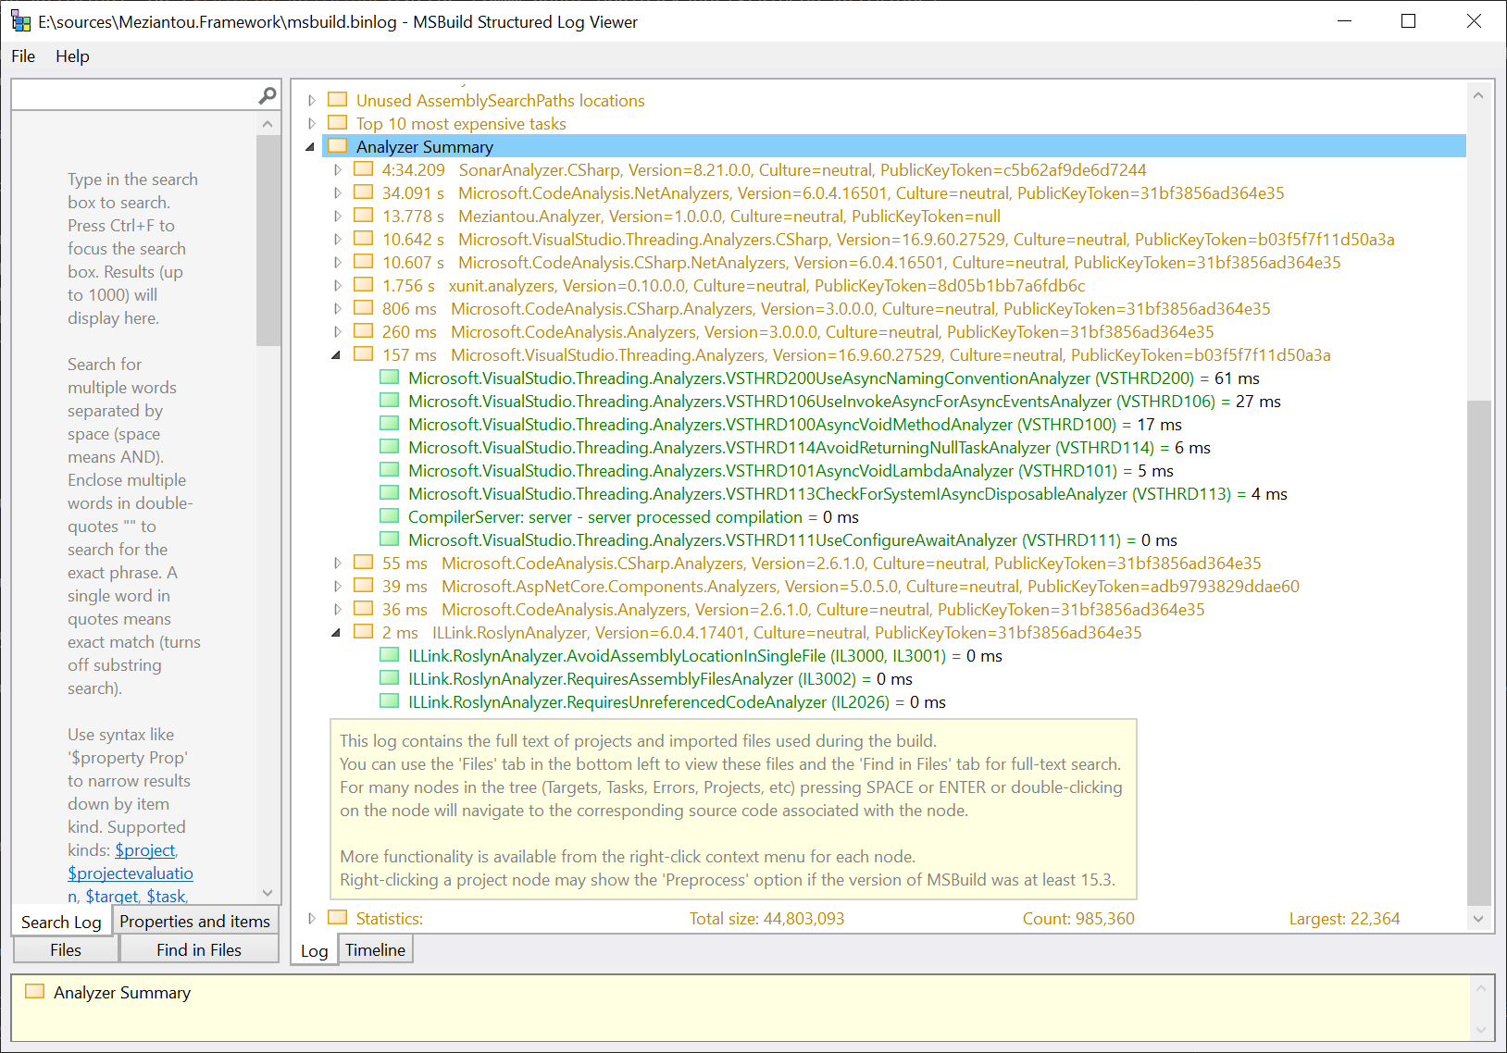
Task: Expand Top 10 most expensive tasks
Action: (x=312, y=124)
